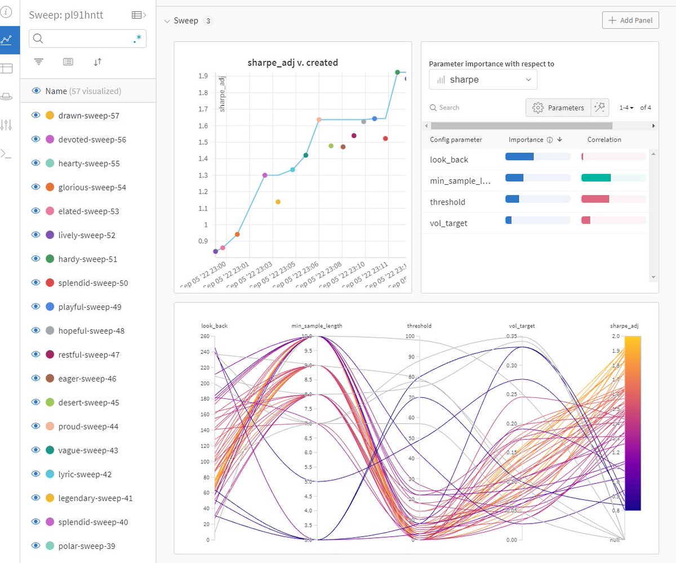This screenshot has width=676, height=563.
Task: Open the legendary-sweep-41 run
Action: pyautogui.click(x=95, y=498)
